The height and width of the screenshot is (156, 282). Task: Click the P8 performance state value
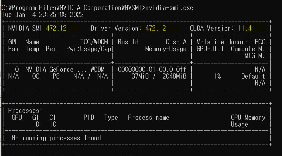pos(56,76)
